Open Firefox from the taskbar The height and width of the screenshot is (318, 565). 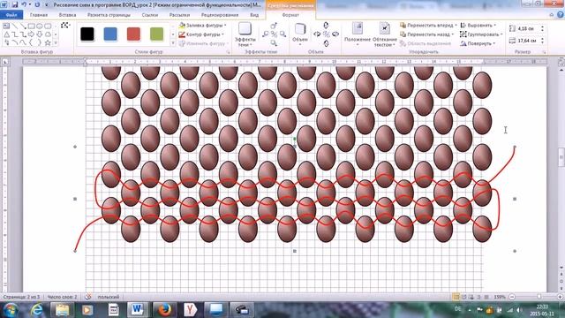[x=164, y=310]
